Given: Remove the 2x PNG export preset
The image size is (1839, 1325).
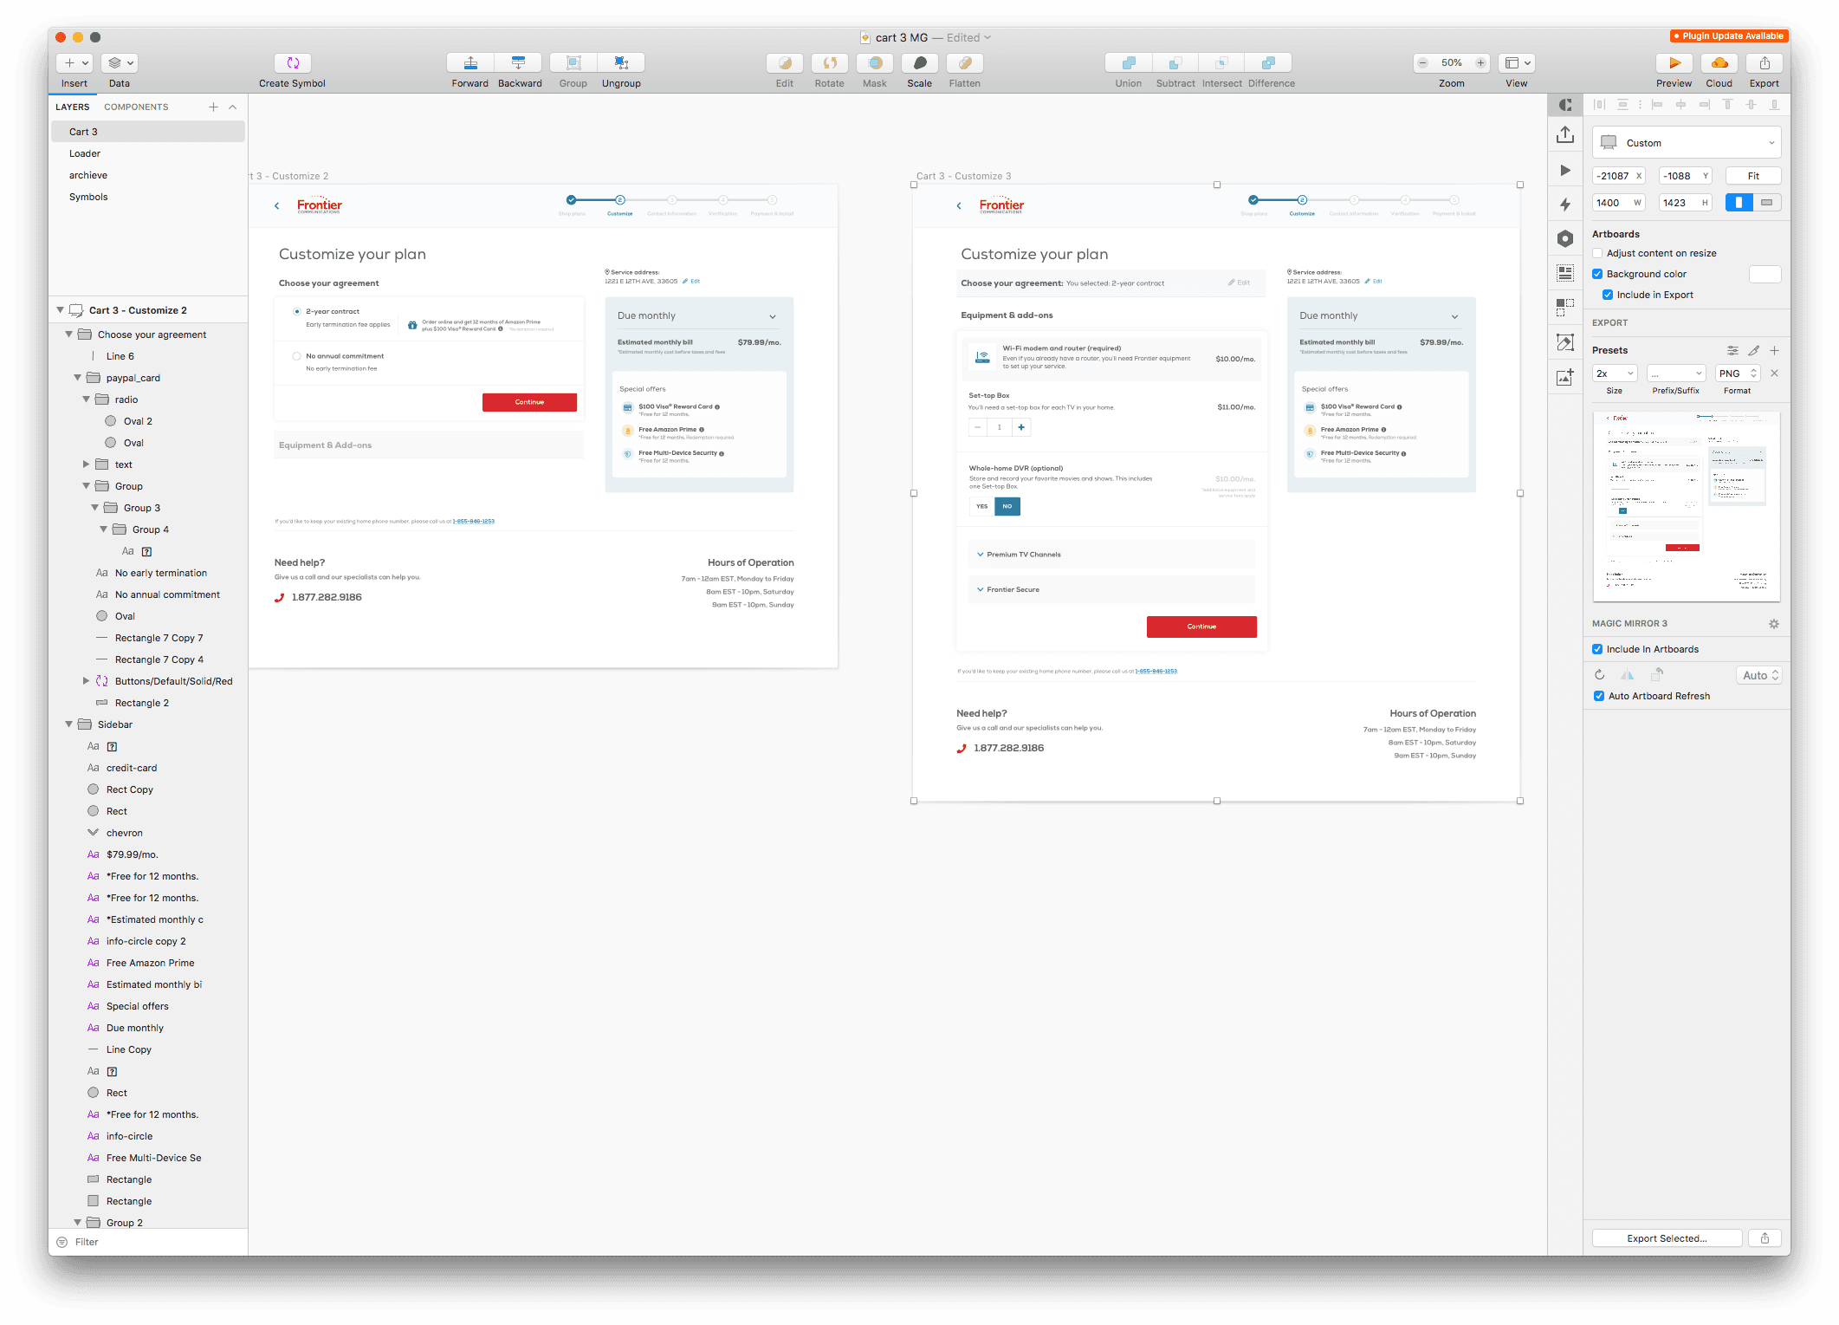Looking at the screenshot, I should click(1774, 373).
